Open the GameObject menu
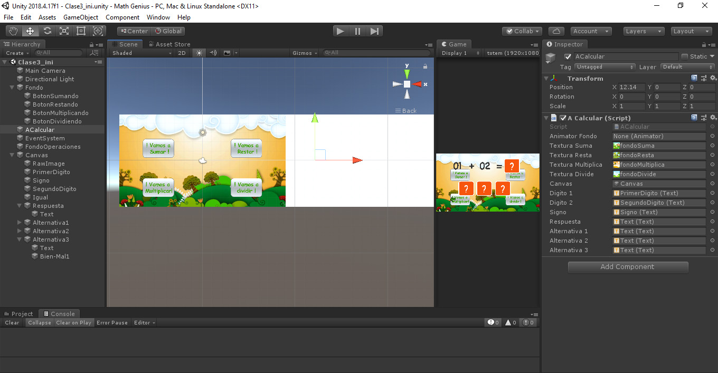718x373 pixels. [x=81, y=17]
